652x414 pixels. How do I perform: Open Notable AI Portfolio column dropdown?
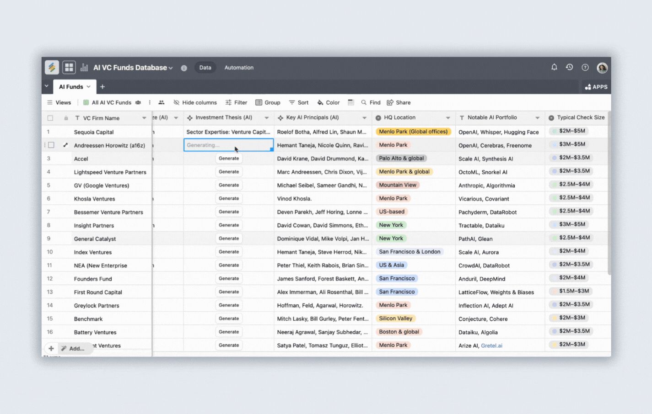click(537, 118)
